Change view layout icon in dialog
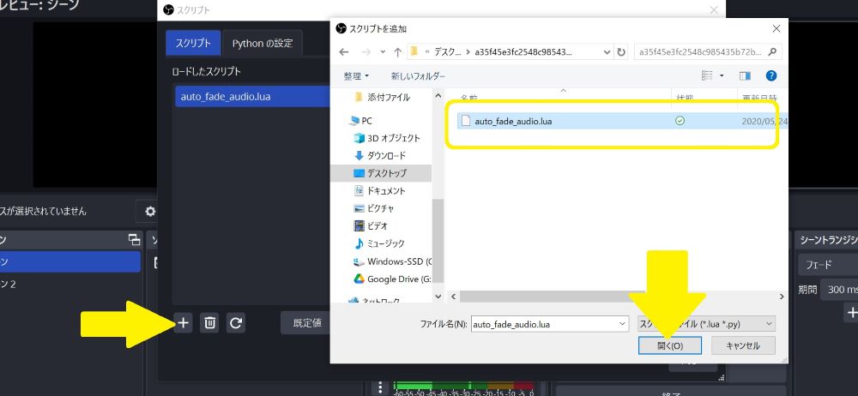 click(x=707, y=75)
